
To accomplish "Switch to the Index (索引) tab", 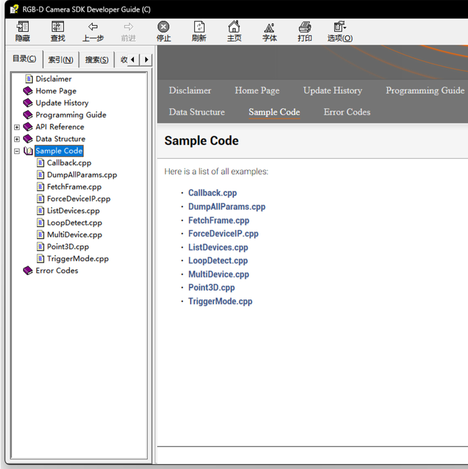I will (60, 60).
